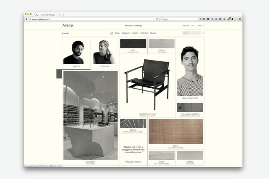Viewport: 269px width, 179px height.
Task: Open the browser home page icon
Action: point(217,19)
